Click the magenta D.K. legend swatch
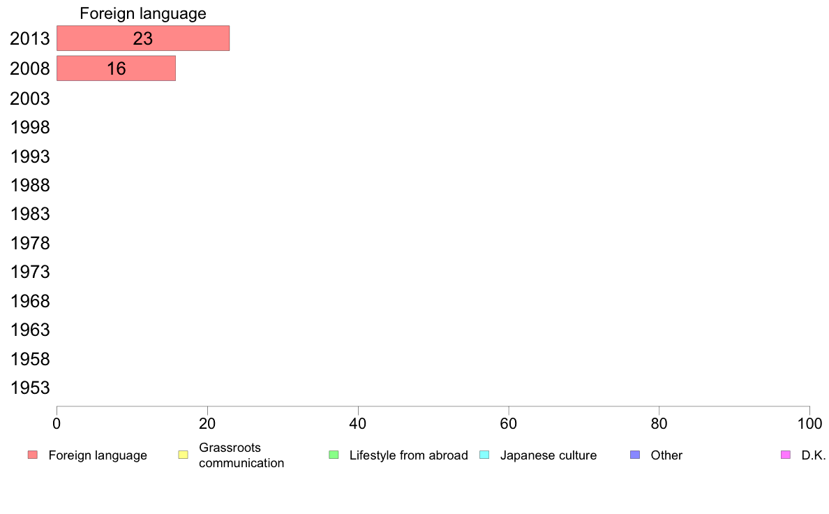 pyautogui.click(x=786, y=455)
